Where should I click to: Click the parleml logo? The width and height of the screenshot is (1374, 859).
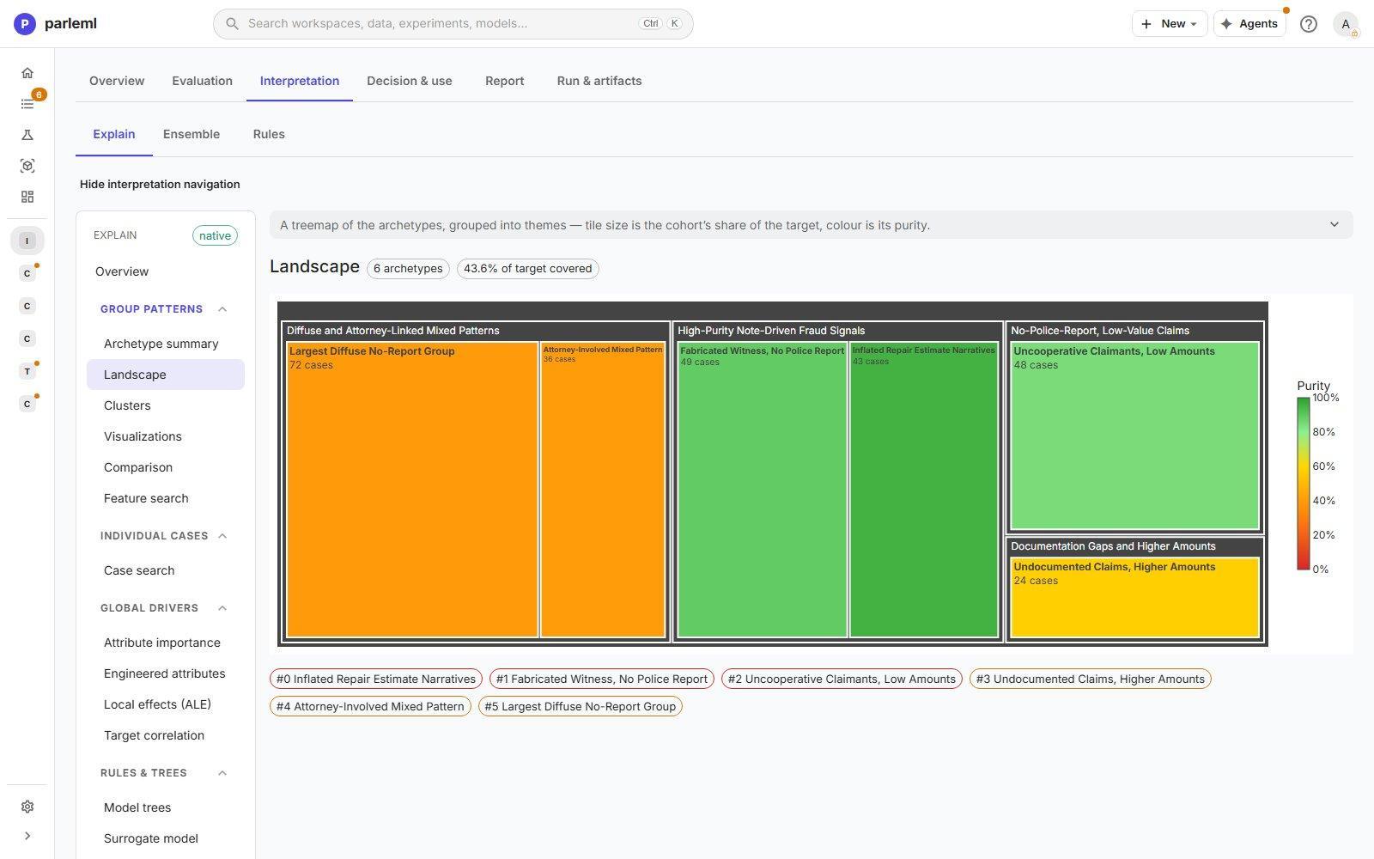pyautogui.click(x=56, y=24)
